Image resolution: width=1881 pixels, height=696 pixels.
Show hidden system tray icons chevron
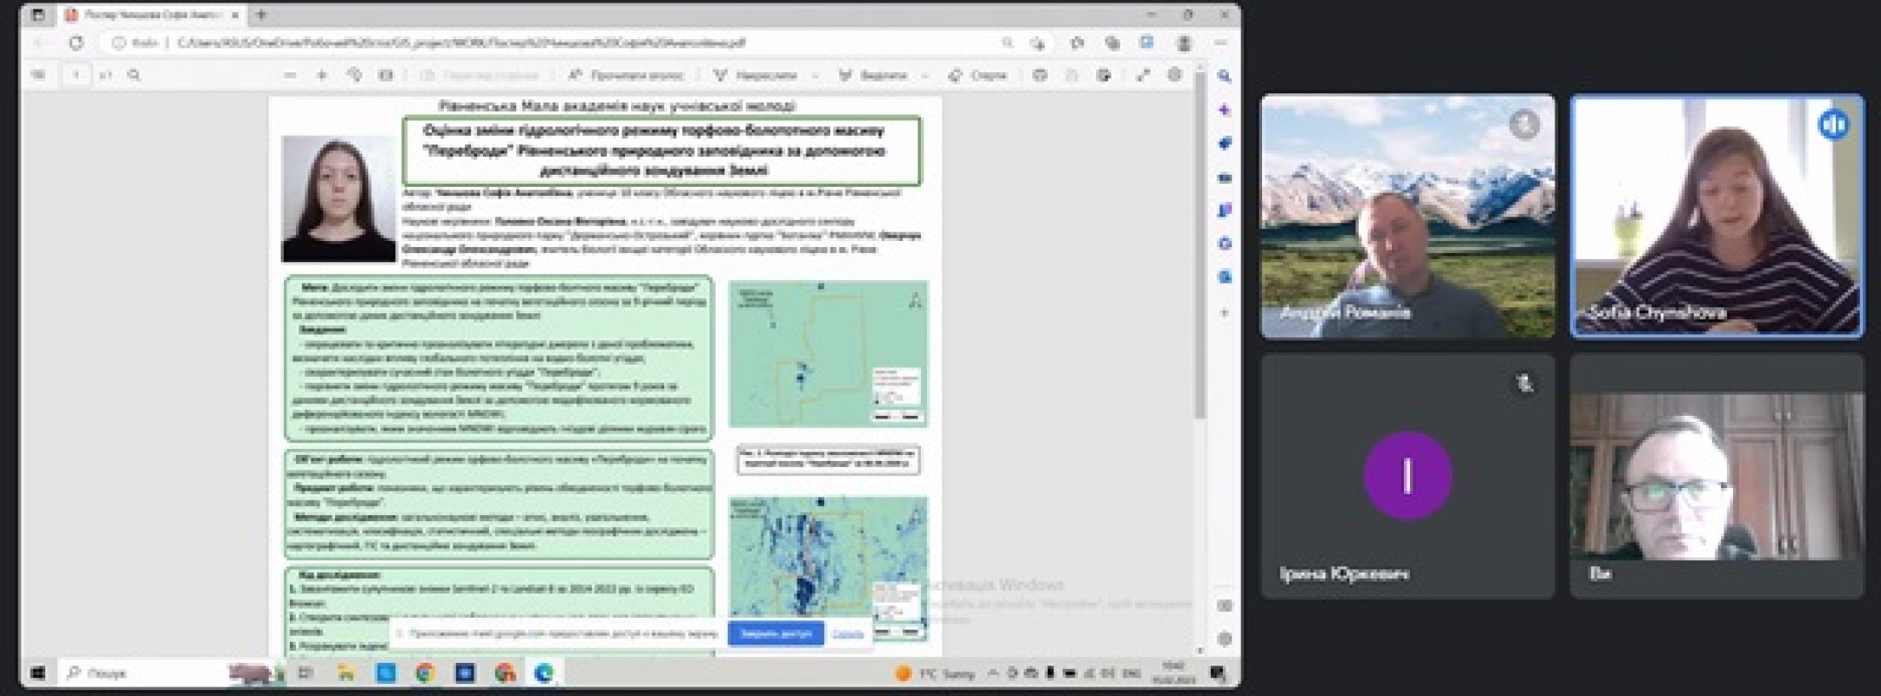click(x=992, y=673)
